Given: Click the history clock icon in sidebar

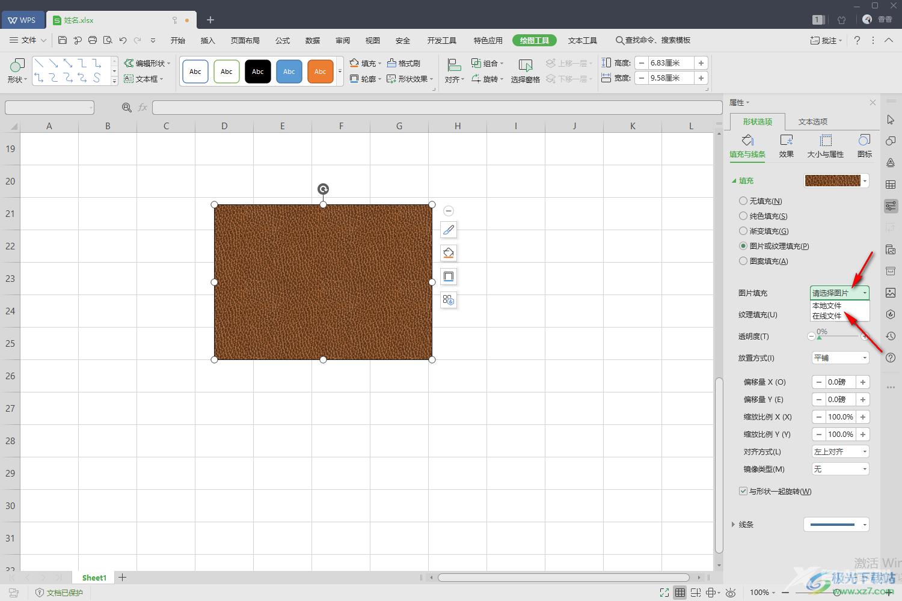Looking at the screenshot, I should (x=891, y=336).
